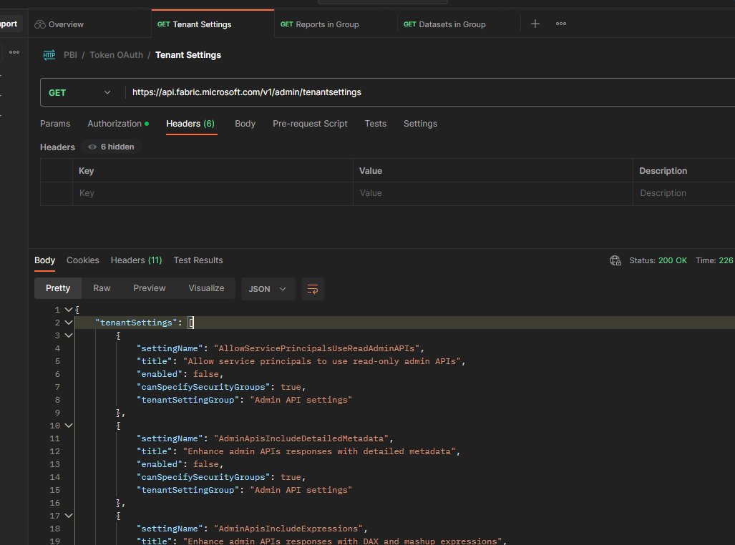Click the network globe lock icon
735x545 pixels.
[x=615, y=260]
